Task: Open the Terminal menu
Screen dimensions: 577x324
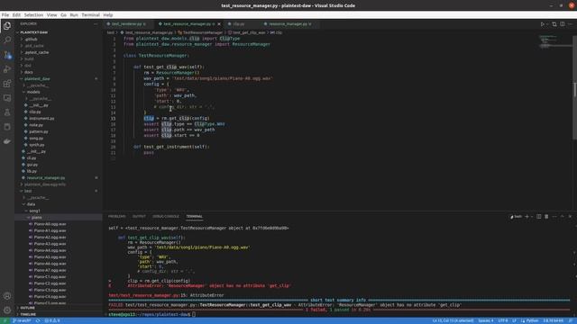Action: pos(90,15)
